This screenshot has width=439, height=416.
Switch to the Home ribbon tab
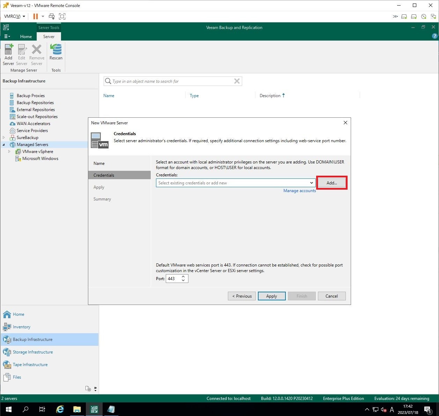click(26, 36)
